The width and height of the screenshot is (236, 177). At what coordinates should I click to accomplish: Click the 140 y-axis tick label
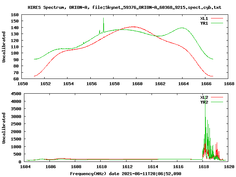coord(15,28)
